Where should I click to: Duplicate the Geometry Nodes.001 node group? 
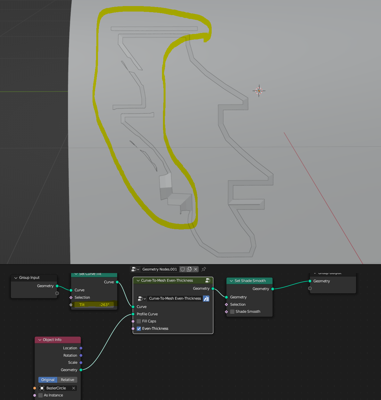click(189, 269)
